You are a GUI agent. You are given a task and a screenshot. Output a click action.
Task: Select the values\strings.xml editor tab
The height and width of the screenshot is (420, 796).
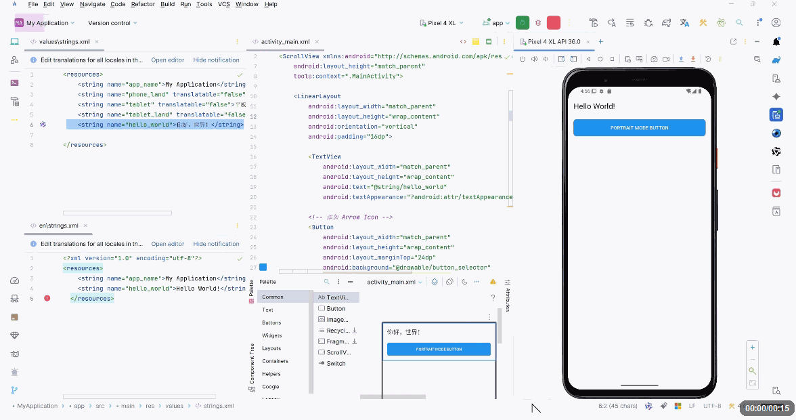tap(64, 41)
